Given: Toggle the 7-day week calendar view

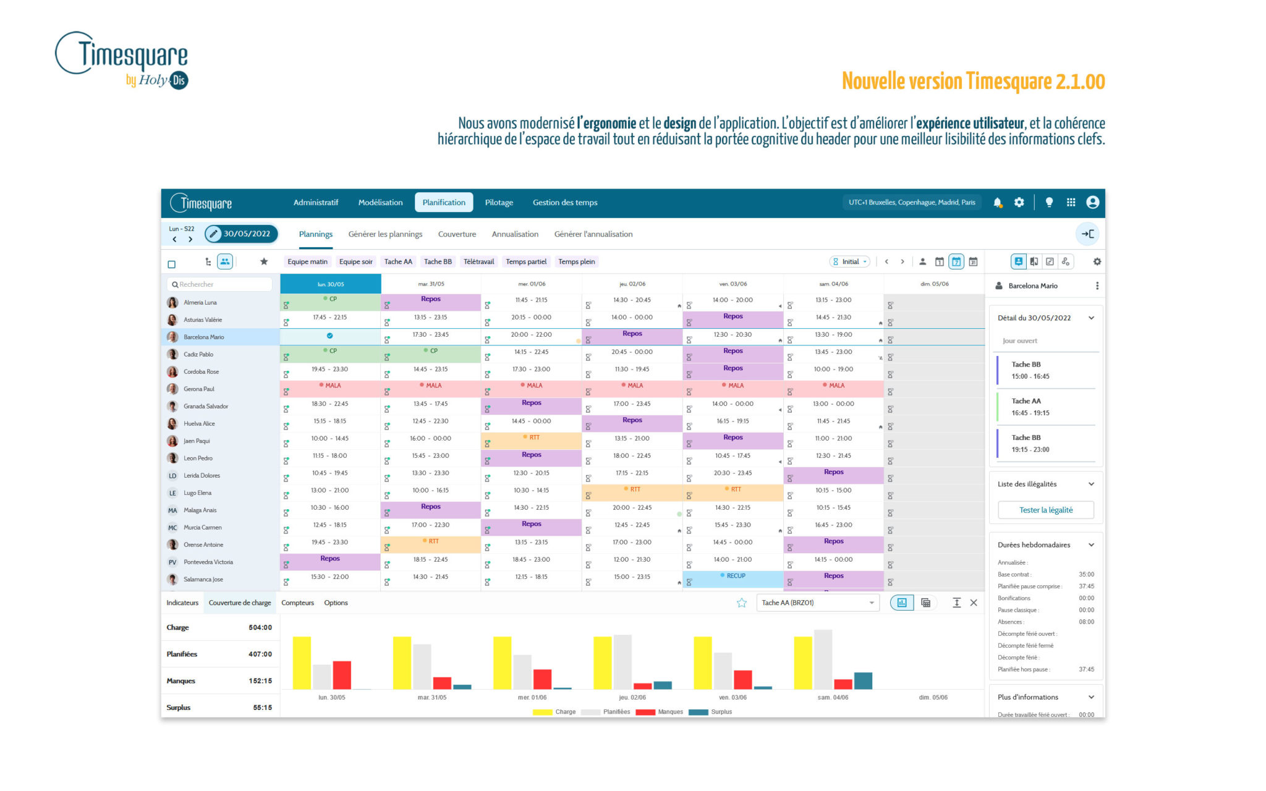Looking at the screenshot, I should coord(956,261).
